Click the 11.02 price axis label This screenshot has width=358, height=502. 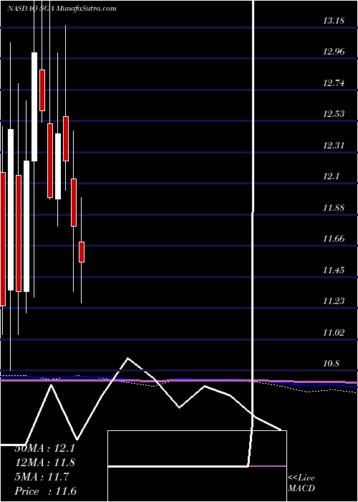click(334, 333)
